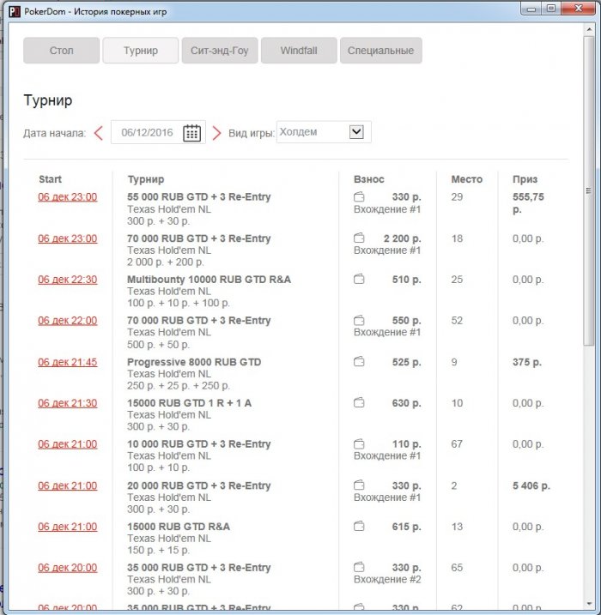The image size is (601, 615).
Task: Open 06 дек 21:00 link for 10 000 RUB
Action: (x=68, y=444)
